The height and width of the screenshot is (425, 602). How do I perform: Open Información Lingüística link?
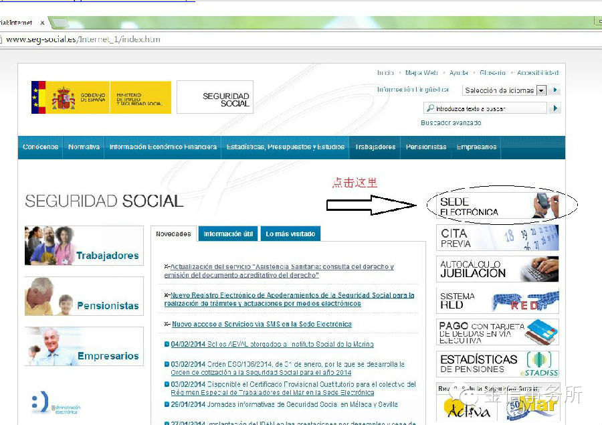click(x=413, y=90)
